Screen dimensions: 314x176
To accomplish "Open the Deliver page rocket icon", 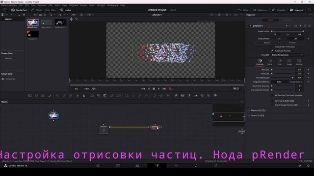I will point(216,166).
